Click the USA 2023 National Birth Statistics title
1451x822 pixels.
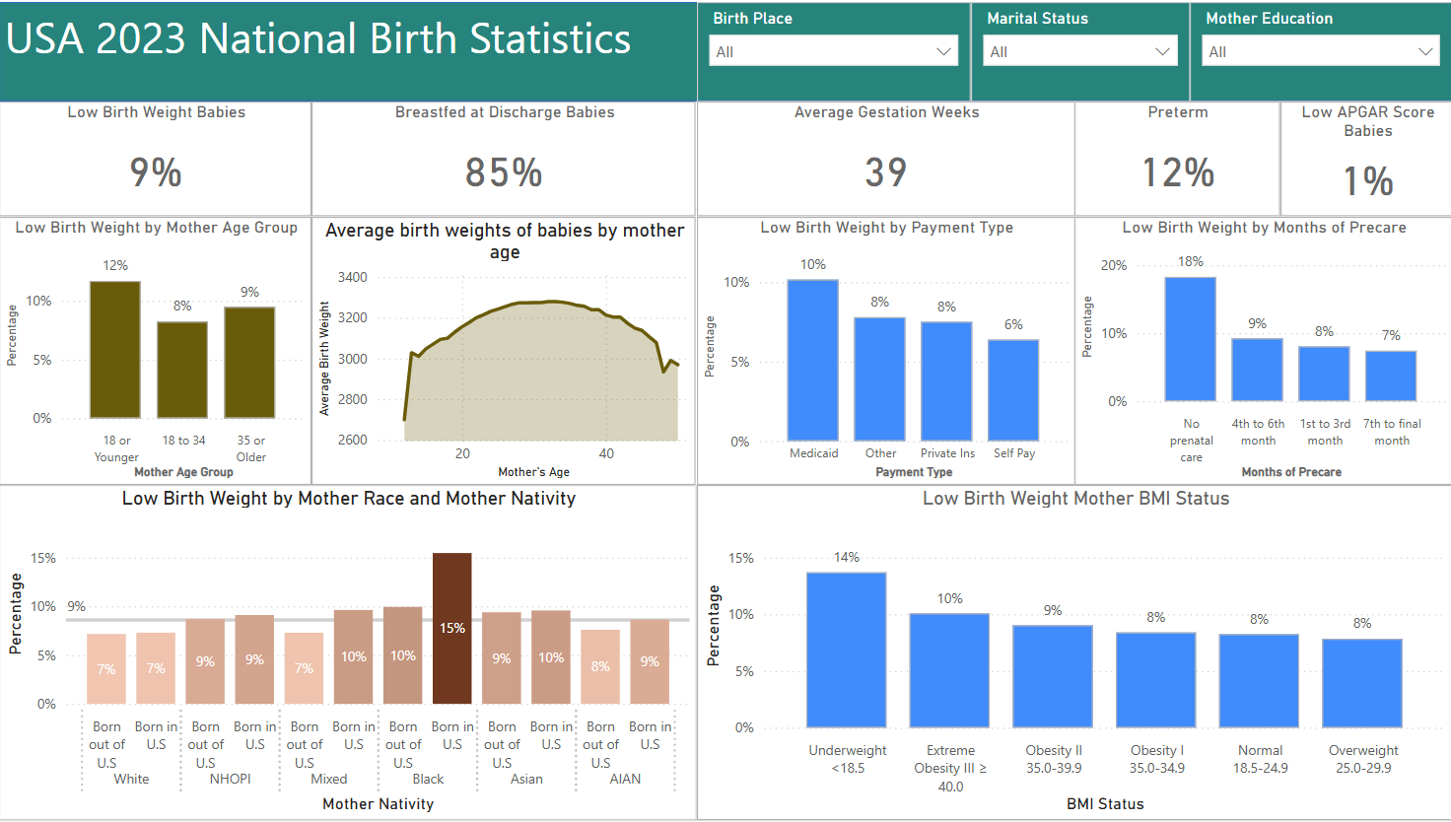point(318,39)
